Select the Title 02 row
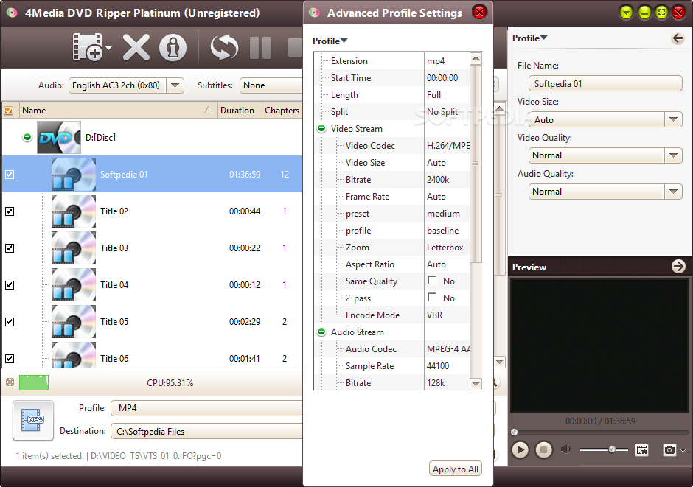Image resolution: width=693 pixels, height=487 pixels. click(x=152, y=211)
